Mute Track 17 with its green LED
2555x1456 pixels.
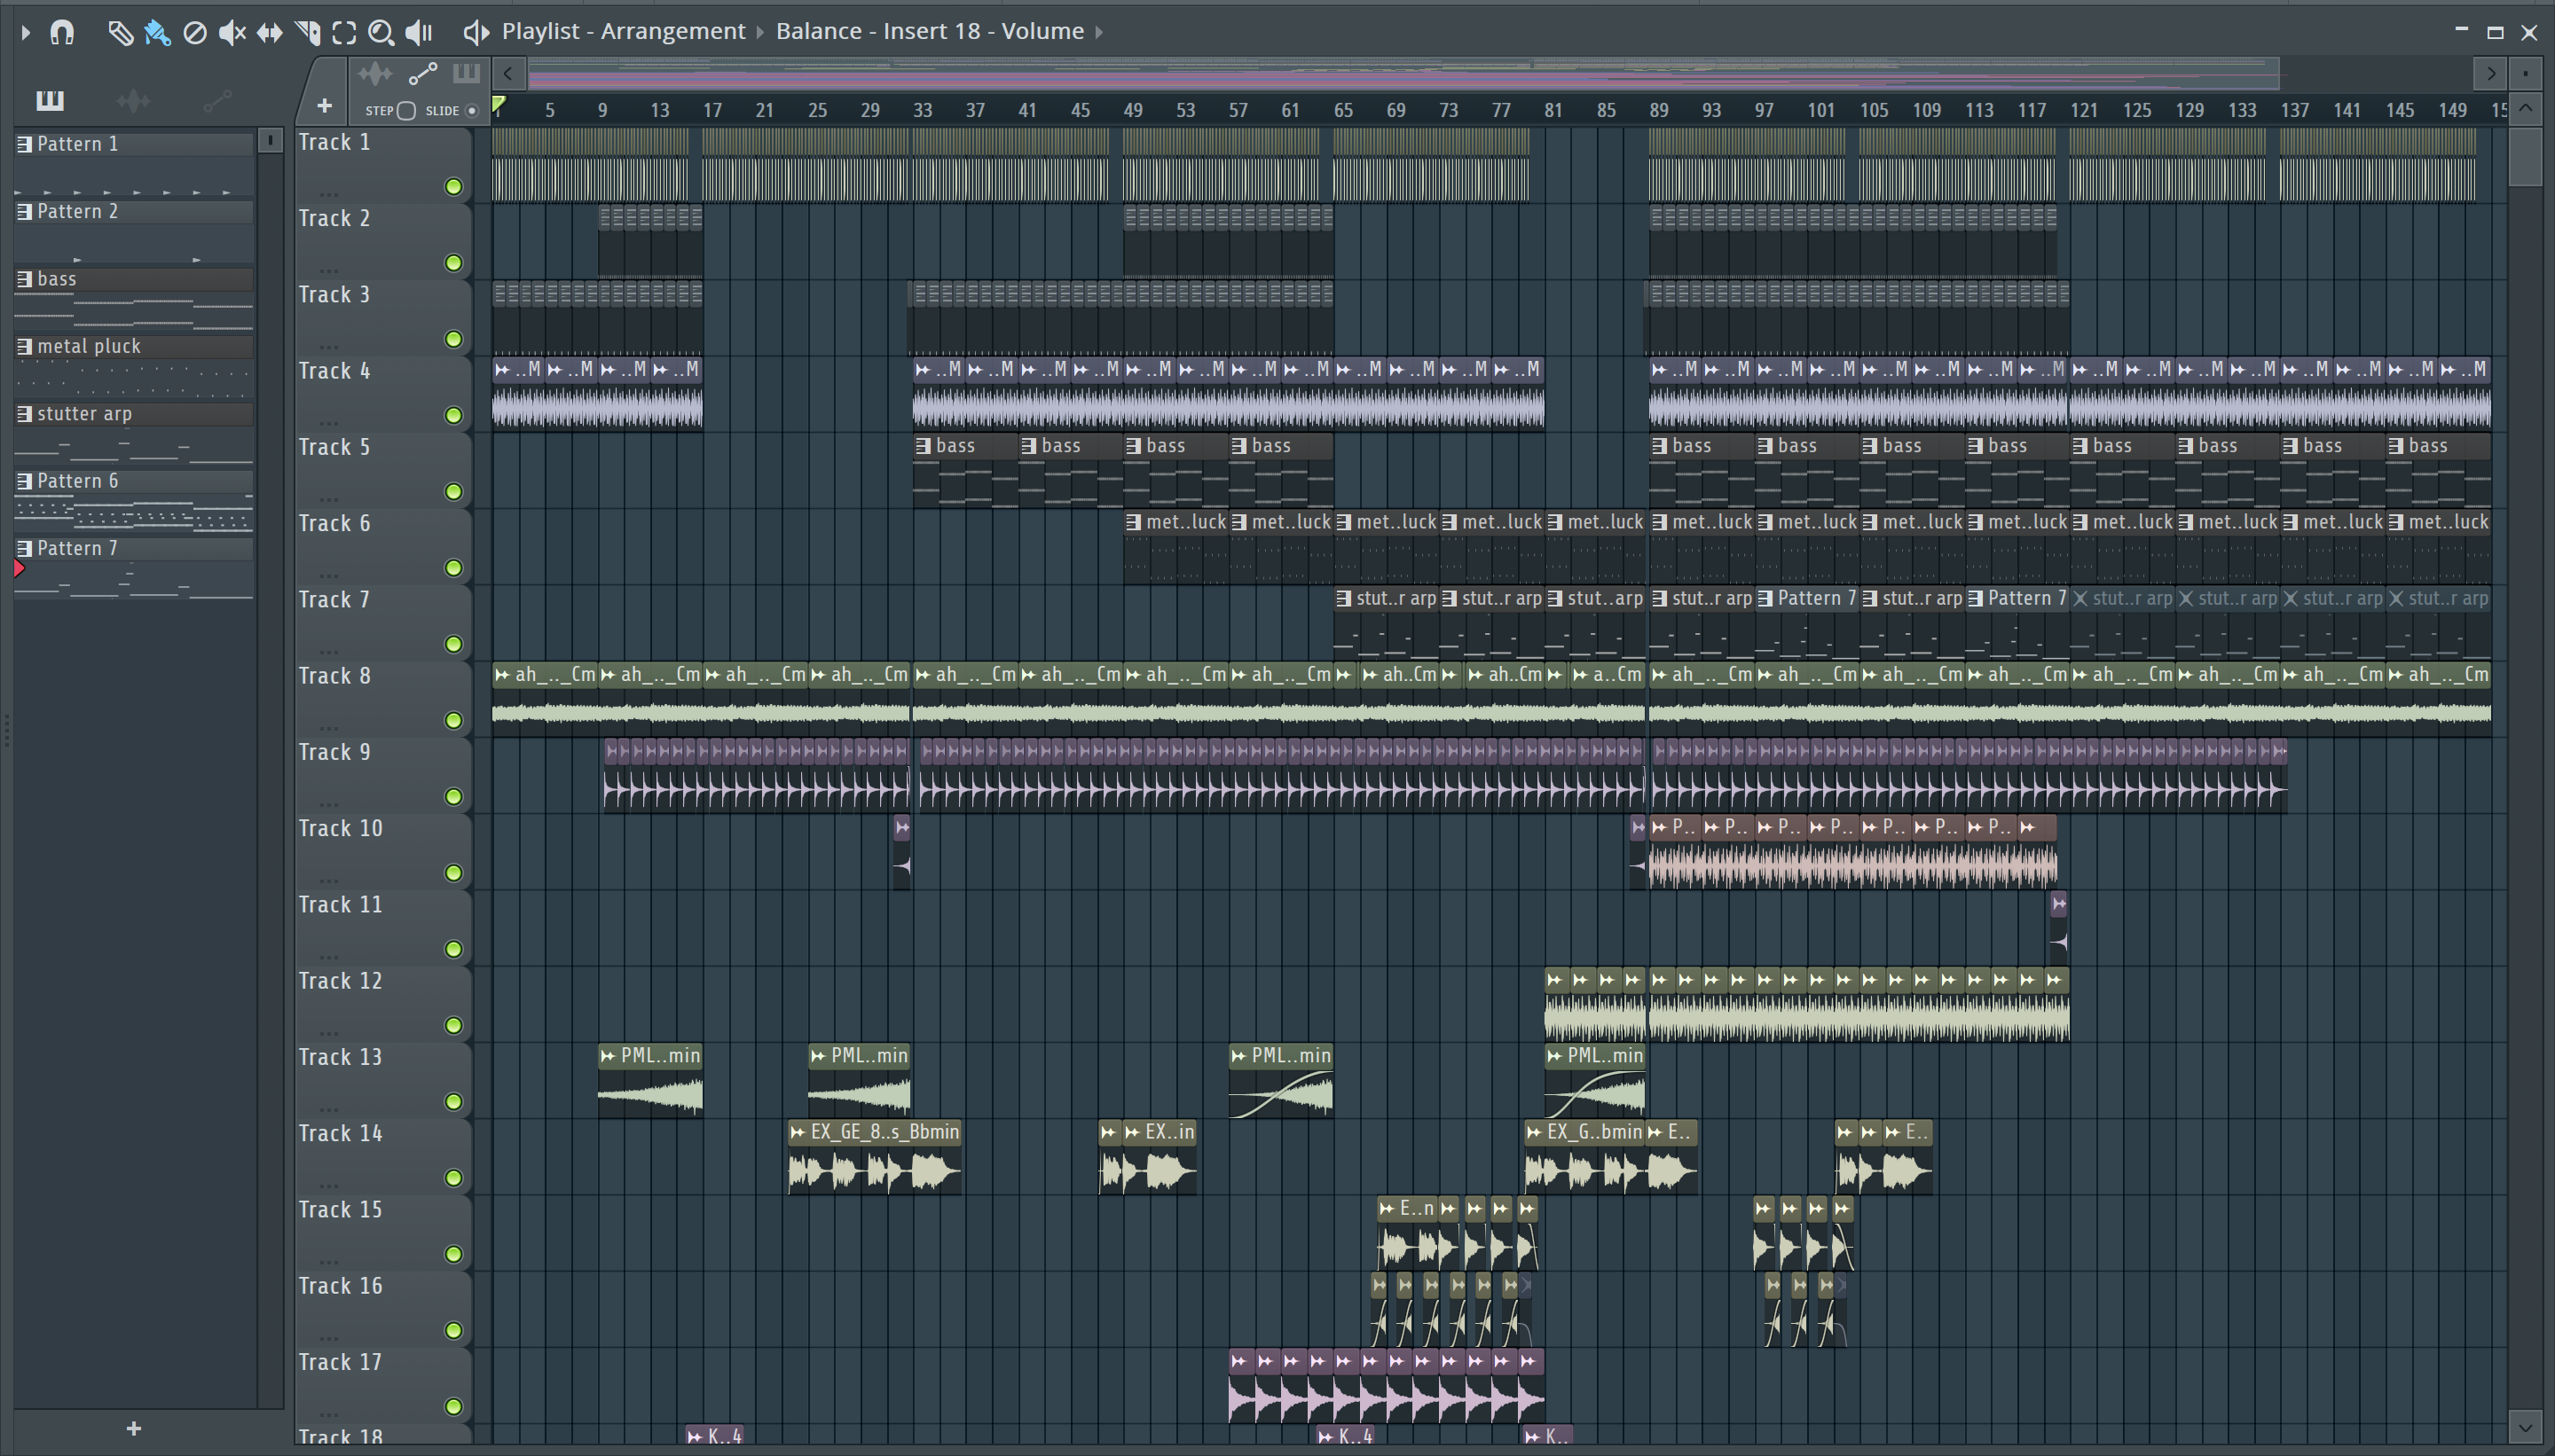pos(454,1407)
